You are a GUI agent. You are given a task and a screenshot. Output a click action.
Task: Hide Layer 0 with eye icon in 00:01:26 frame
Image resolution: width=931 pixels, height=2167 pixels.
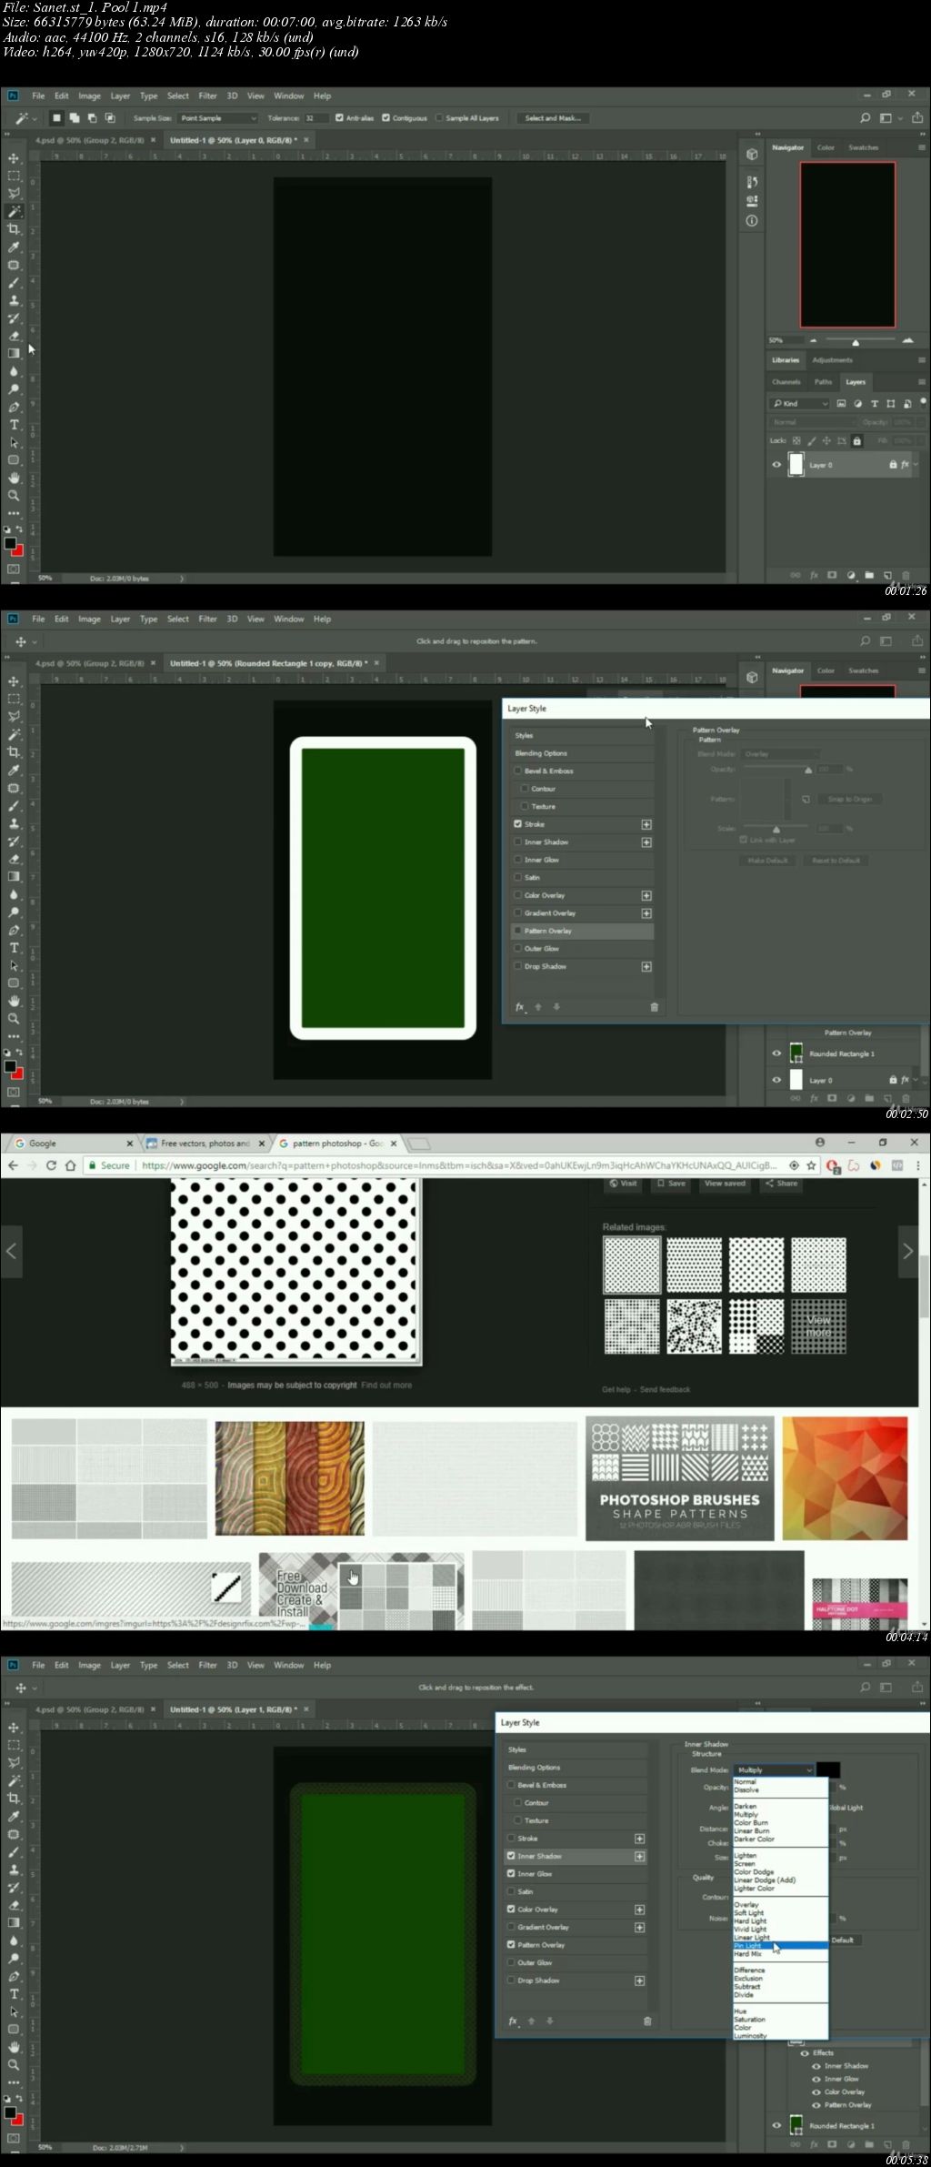pos(776,465)
